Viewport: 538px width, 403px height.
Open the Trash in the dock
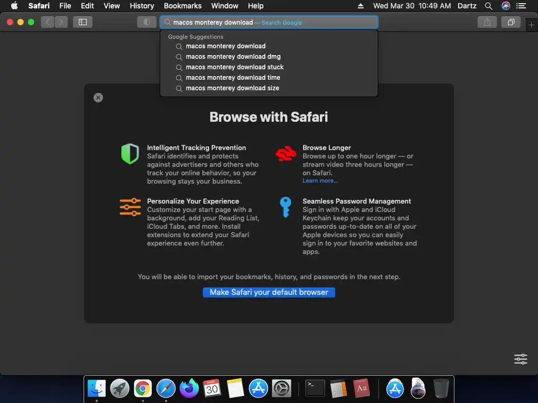(441, 388)
